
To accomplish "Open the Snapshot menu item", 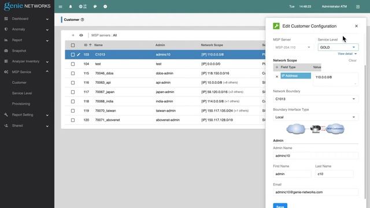I will click(19, 51).
